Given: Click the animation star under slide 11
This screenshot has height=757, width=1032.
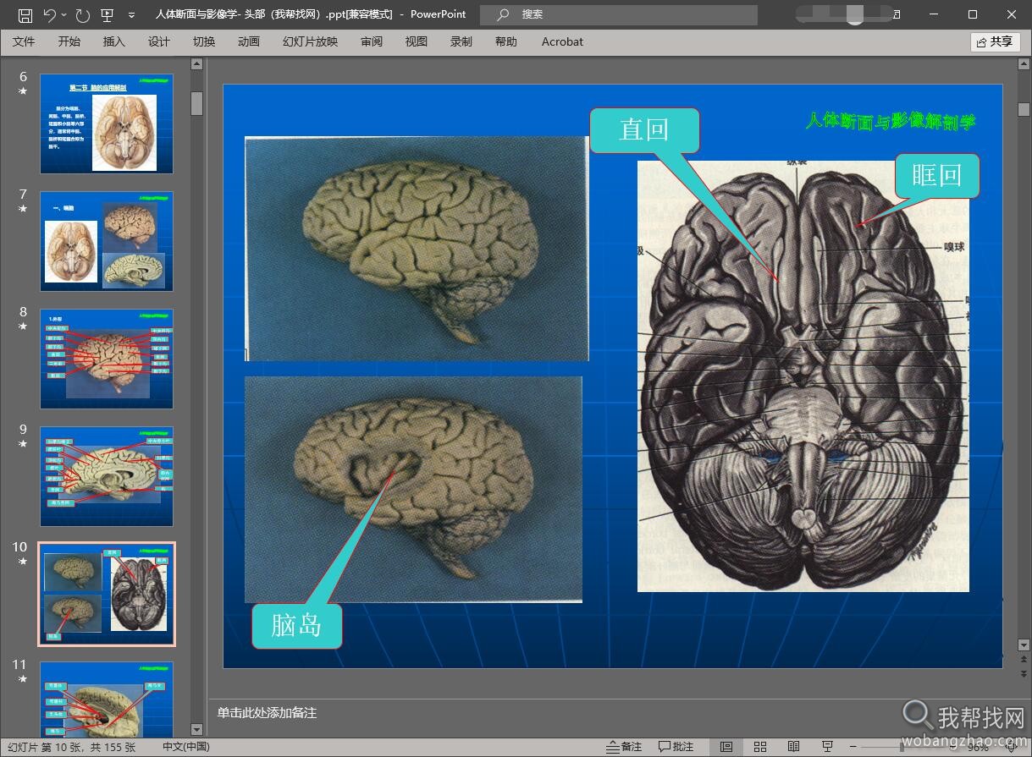Looking at the screenshot, I should pos(23,679).
